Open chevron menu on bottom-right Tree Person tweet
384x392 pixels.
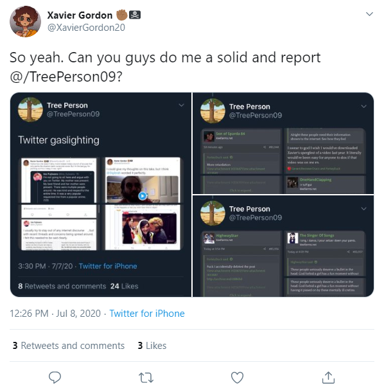363,209
